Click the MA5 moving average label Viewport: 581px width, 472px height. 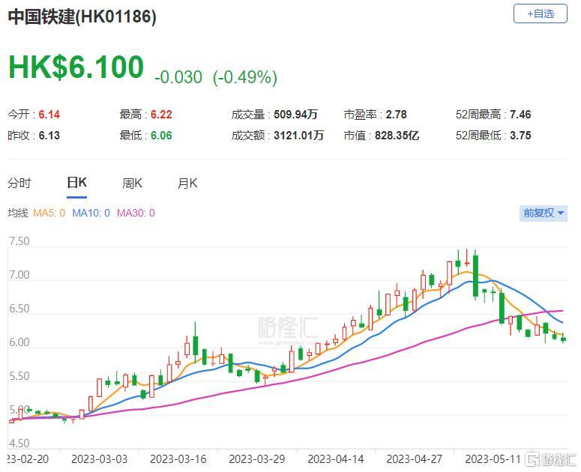(x=49, y=213)
